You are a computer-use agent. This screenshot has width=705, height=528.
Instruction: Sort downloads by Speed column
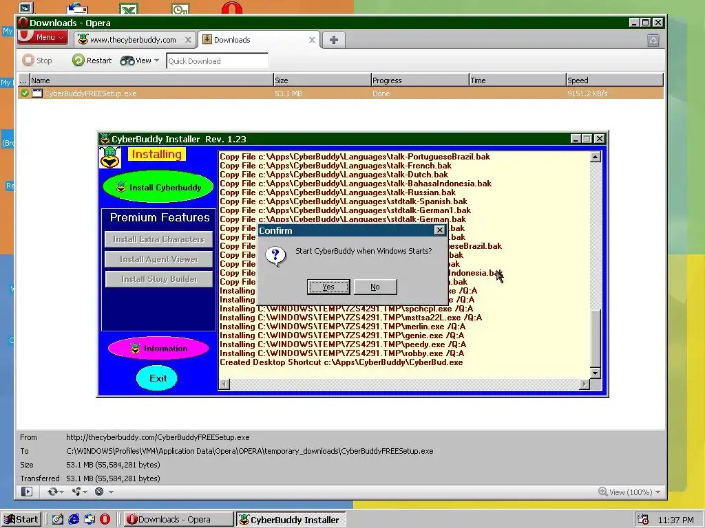point(615,80)
